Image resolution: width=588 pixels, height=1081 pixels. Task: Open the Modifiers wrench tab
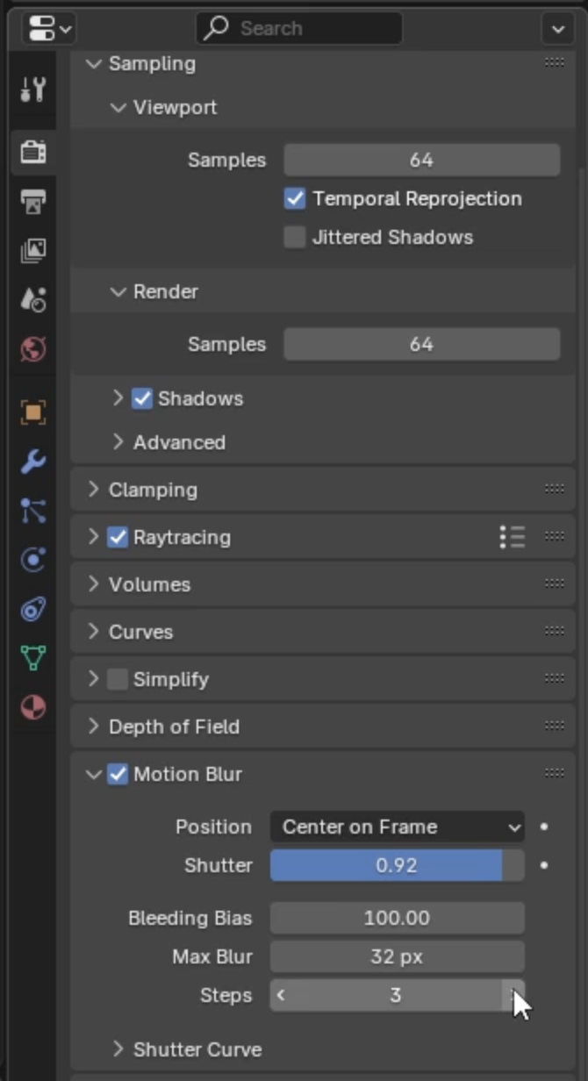click(x=32, y=462)
